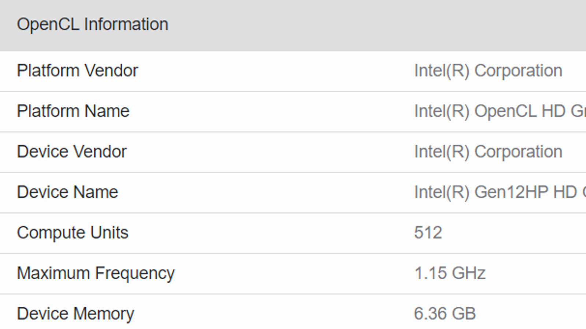This screenshot has width=586, height=329.
Task: Click the Platform Name label
Action: 73,111
